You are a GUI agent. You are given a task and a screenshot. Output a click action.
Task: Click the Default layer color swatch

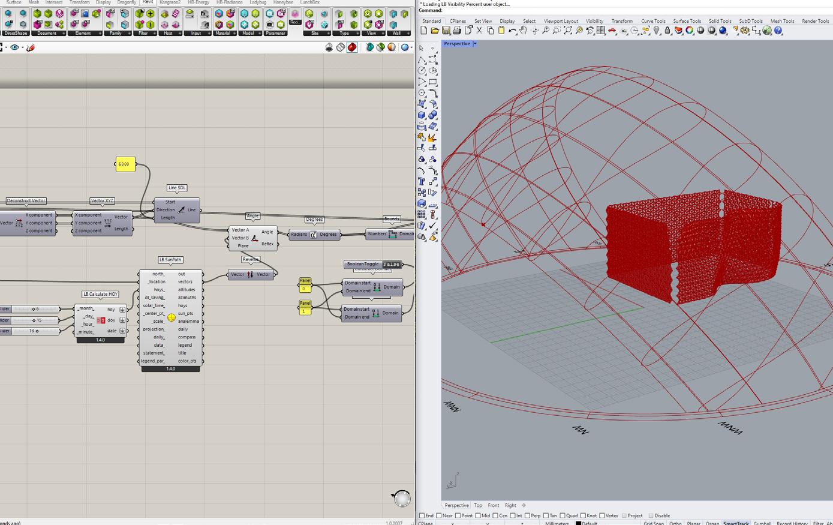(x=578, y=523)
